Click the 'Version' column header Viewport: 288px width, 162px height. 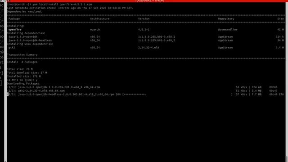point(144,19)
